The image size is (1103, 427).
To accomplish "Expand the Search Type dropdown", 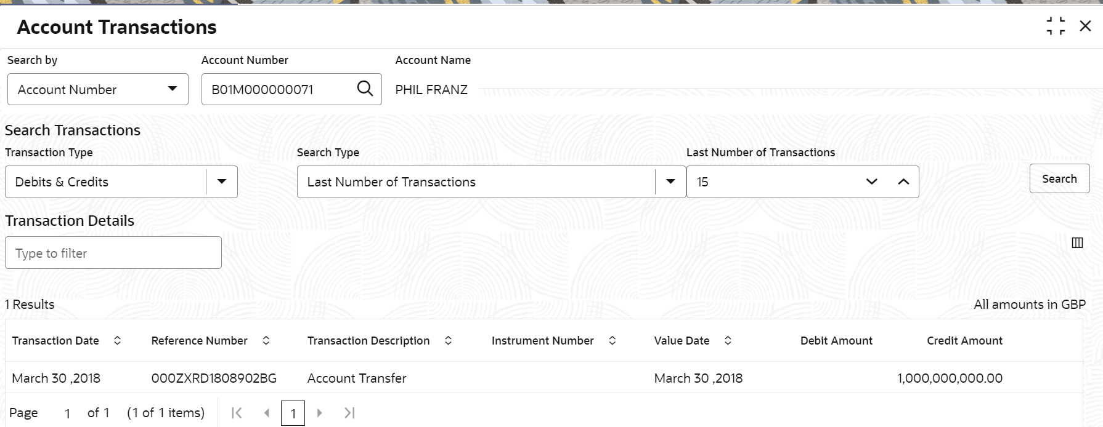I will pyautogui.click(x=670, y=182).
